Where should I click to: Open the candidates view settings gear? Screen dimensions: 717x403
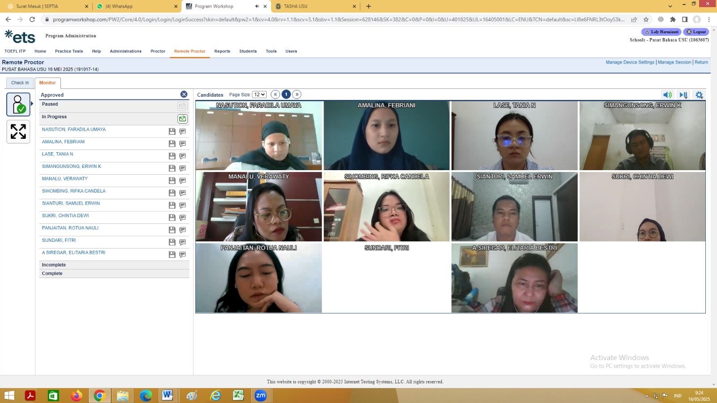[699, 95]
